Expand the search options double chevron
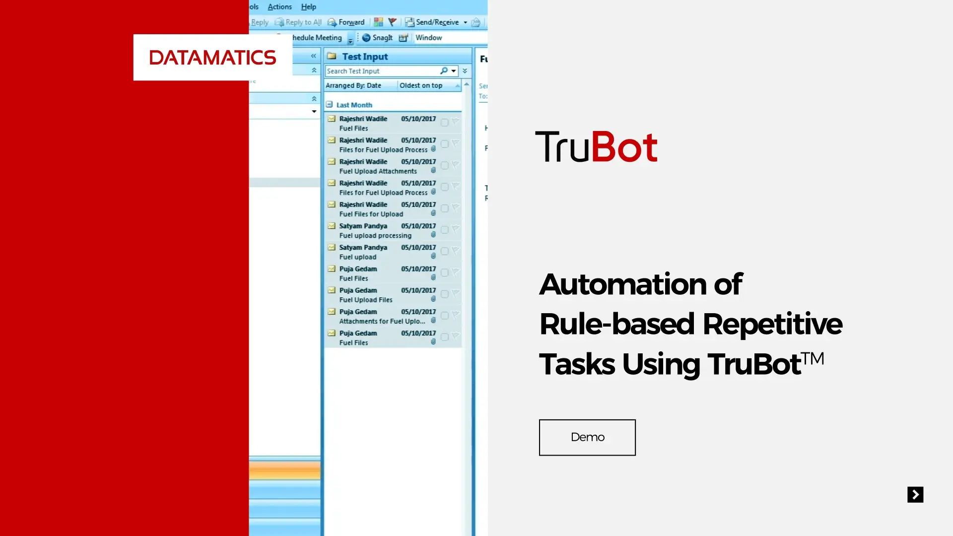953x536 pixels. click(465, 70)
